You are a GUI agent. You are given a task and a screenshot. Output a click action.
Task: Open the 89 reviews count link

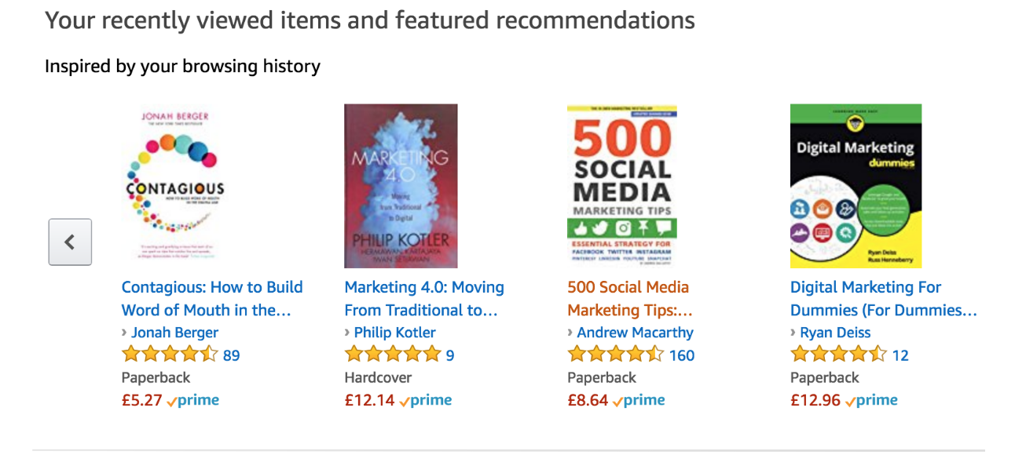click(231, 355)
